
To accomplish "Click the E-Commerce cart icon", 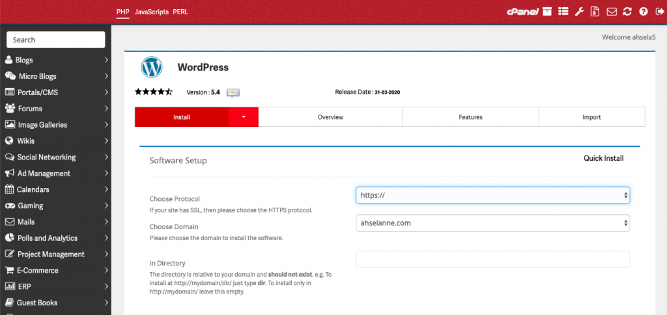I will (9, 270).
